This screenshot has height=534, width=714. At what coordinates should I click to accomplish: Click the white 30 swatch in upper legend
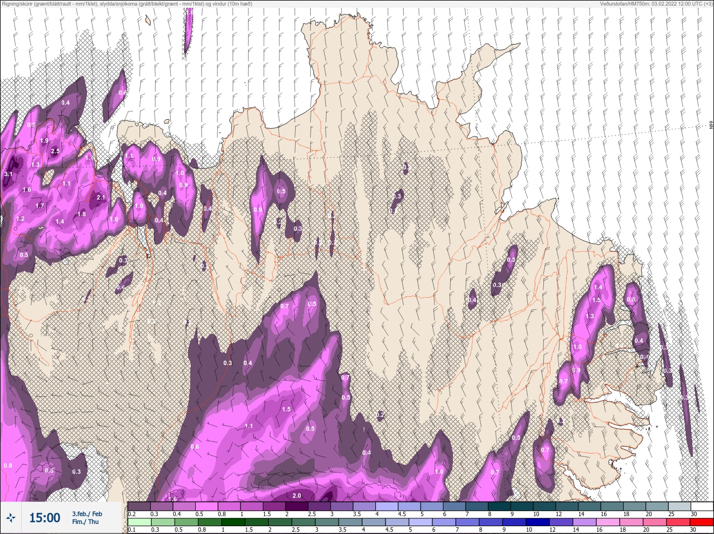(x=702, y=506)
